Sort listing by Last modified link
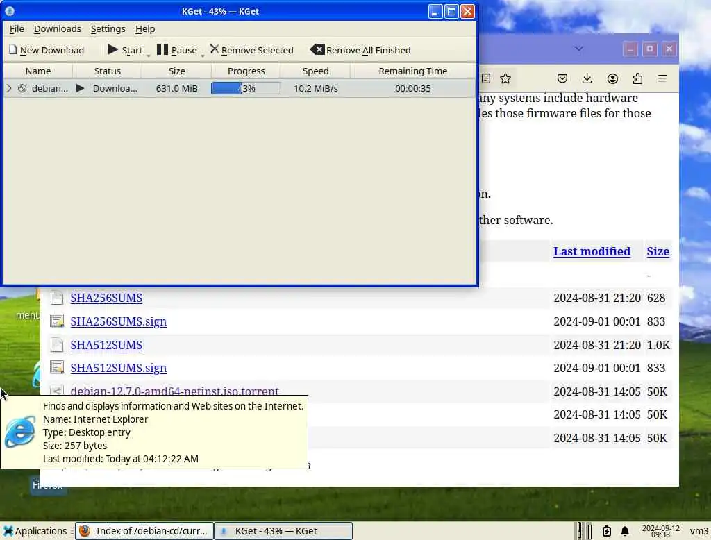 coord(592,251)
